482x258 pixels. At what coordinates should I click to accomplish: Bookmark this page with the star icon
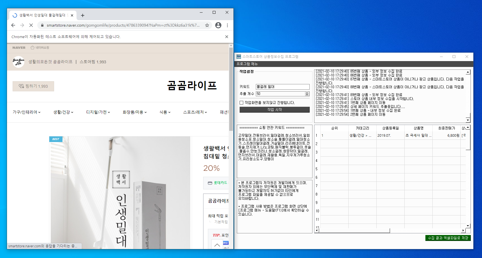click(x=207, y=25)
